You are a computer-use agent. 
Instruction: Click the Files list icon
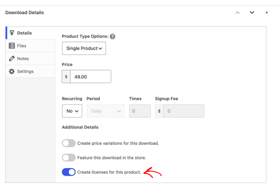(x=12, y=46)
